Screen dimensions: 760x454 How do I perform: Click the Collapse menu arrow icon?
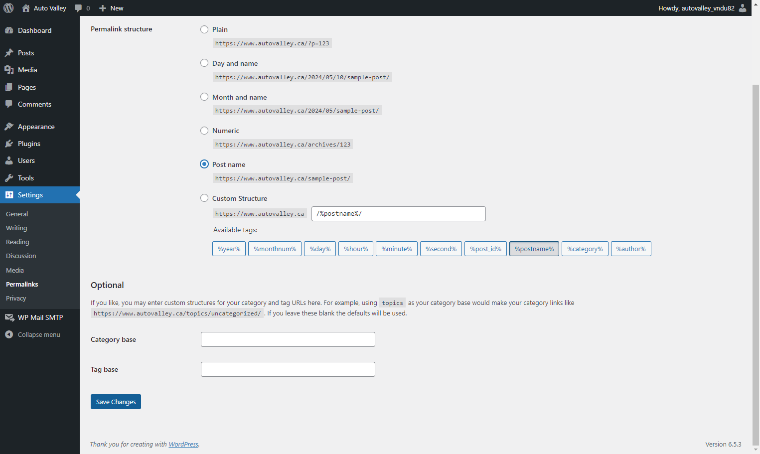coord(9,334)
